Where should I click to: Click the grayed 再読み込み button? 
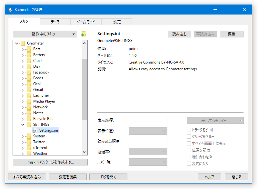tap(205, 34)
